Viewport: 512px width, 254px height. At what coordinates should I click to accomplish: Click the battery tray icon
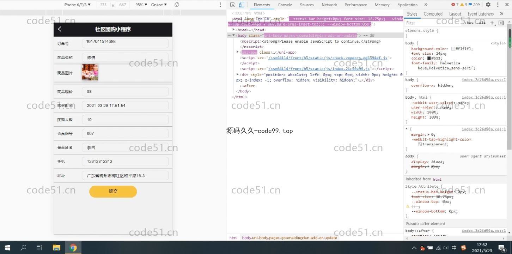(x=430, y=248)
